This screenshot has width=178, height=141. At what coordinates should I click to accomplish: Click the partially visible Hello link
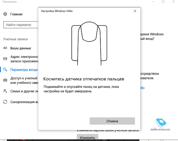(142, 88)
